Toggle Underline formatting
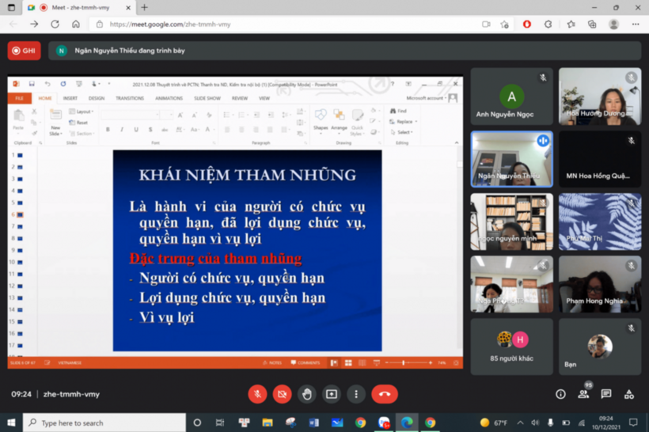Viewport: 649px width, 432px height. click(x=136, y=130)
